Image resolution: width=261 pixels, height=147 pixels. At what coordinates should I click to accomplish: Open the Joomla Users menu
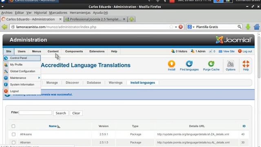point(22,51)
